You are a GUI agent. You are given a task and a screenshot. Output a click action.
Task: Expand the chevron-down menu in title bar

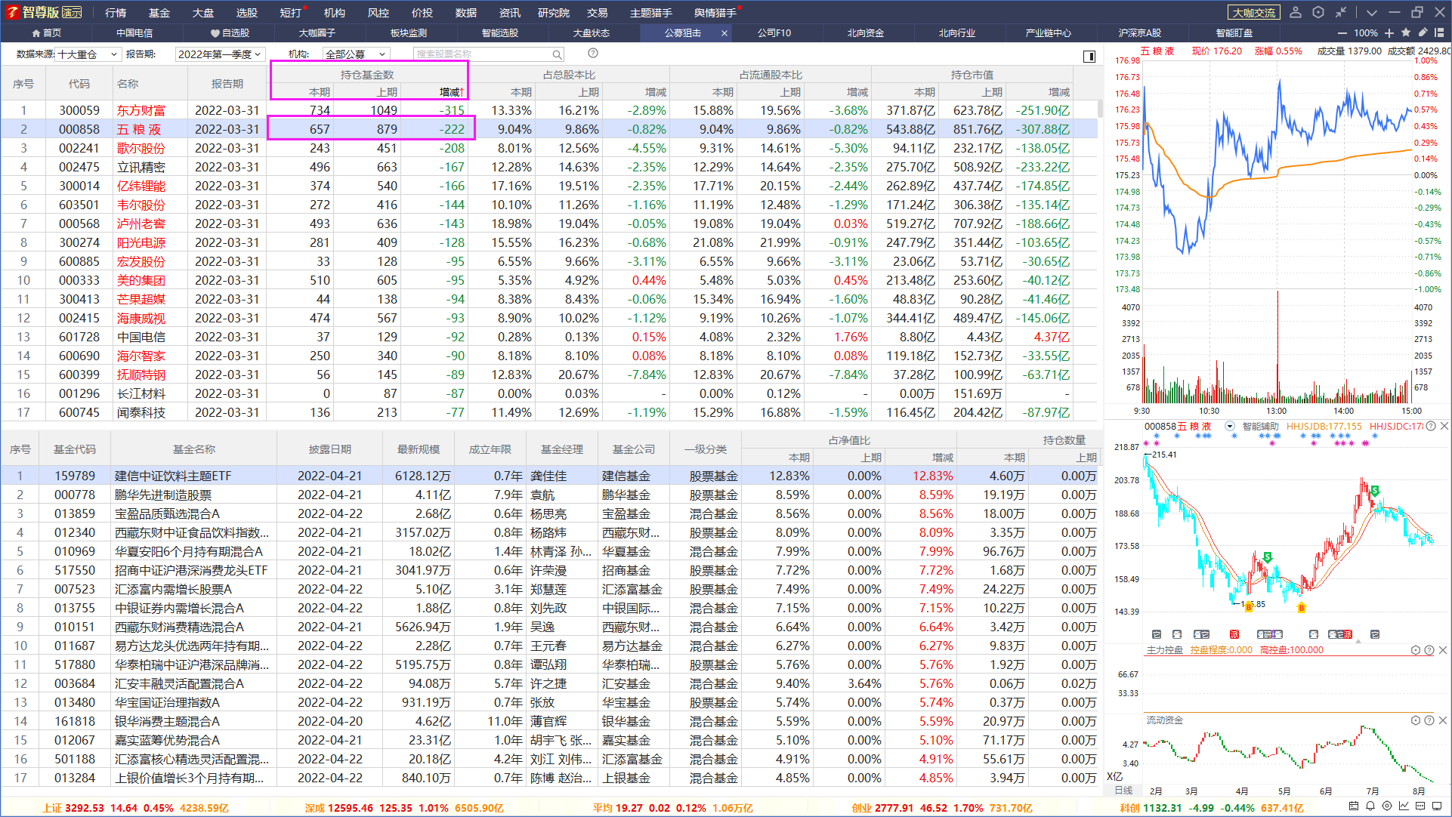tap(1372, 12)
